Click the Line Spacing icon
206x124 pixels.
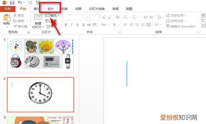[x=159, y=17]
